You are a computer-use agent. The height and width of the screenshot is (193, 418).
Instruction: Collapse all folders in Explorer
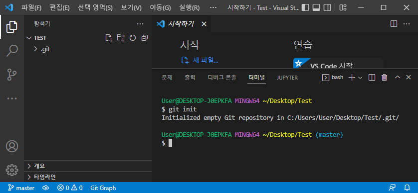click(x=145, y=38)
